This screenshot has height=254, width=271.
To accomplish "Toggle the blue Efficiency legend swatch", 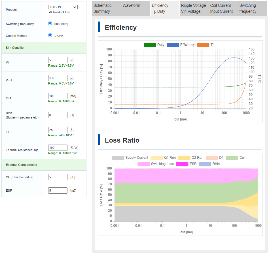I will coord(173,45).
